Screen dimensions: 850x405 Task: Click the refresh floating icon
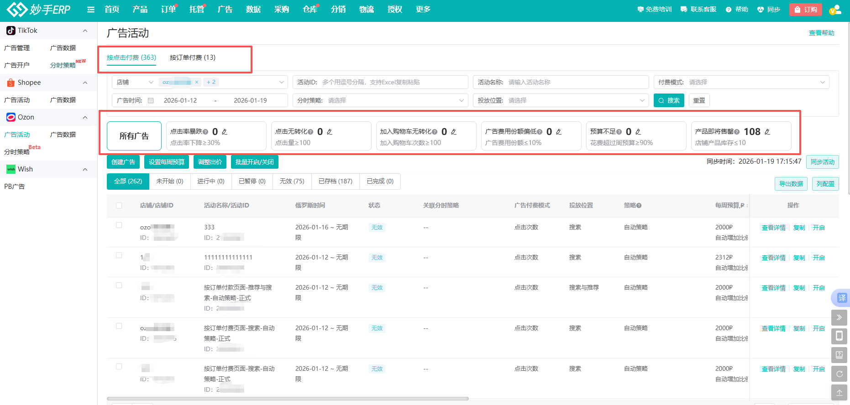(839, 374)
